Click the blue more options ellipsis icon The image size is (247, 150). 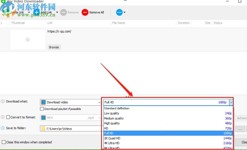point(119,12)
